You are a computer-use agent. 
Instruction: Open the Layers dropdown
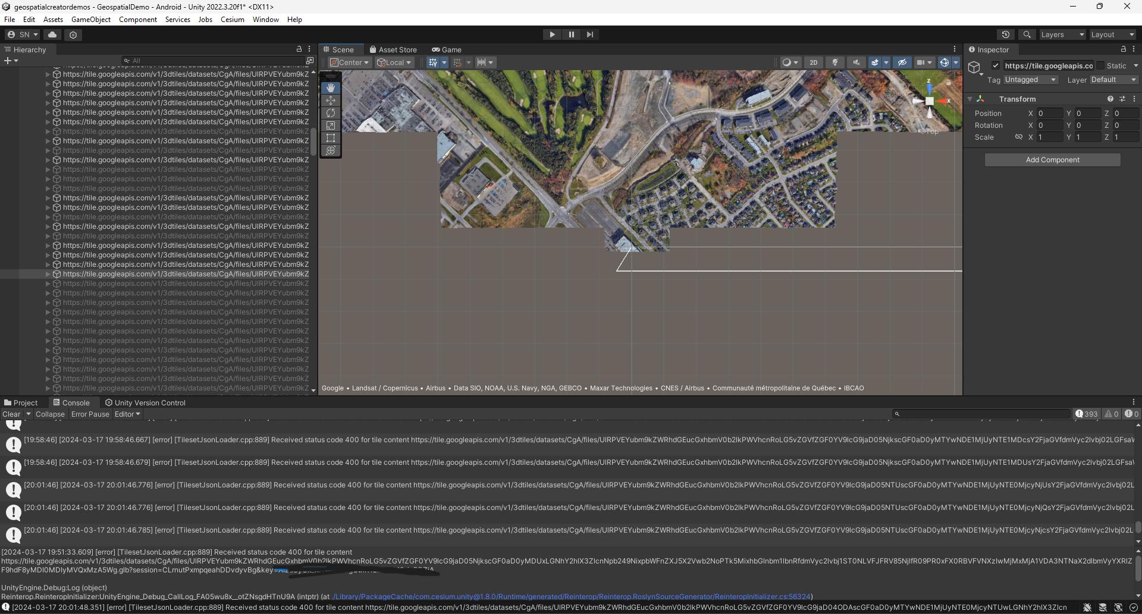pyautogui.click(x=1062, y=34)
